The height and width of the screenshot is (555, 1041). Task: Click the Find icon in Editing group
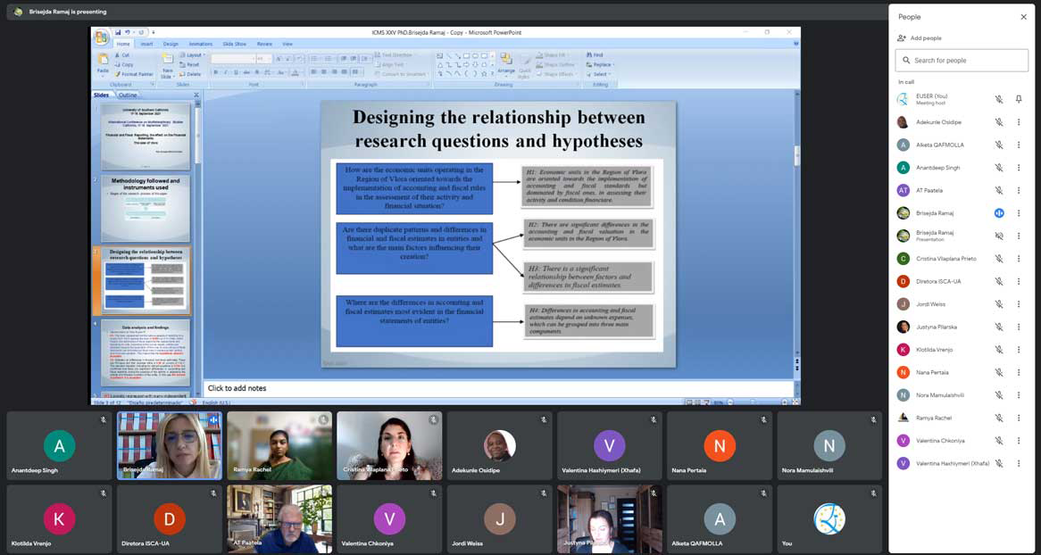coord(594,54)
